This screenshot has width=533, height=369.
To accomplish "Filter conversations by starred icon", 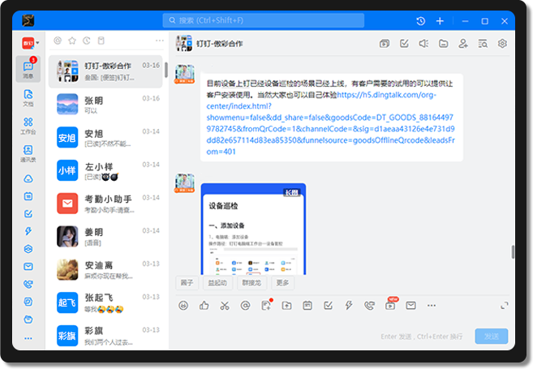I will (x=72, y=41).
